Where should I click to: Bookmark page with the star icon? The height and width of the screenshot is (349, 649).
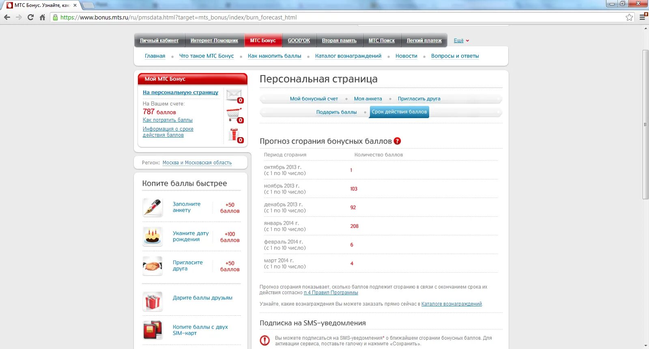tap(629, 17)
